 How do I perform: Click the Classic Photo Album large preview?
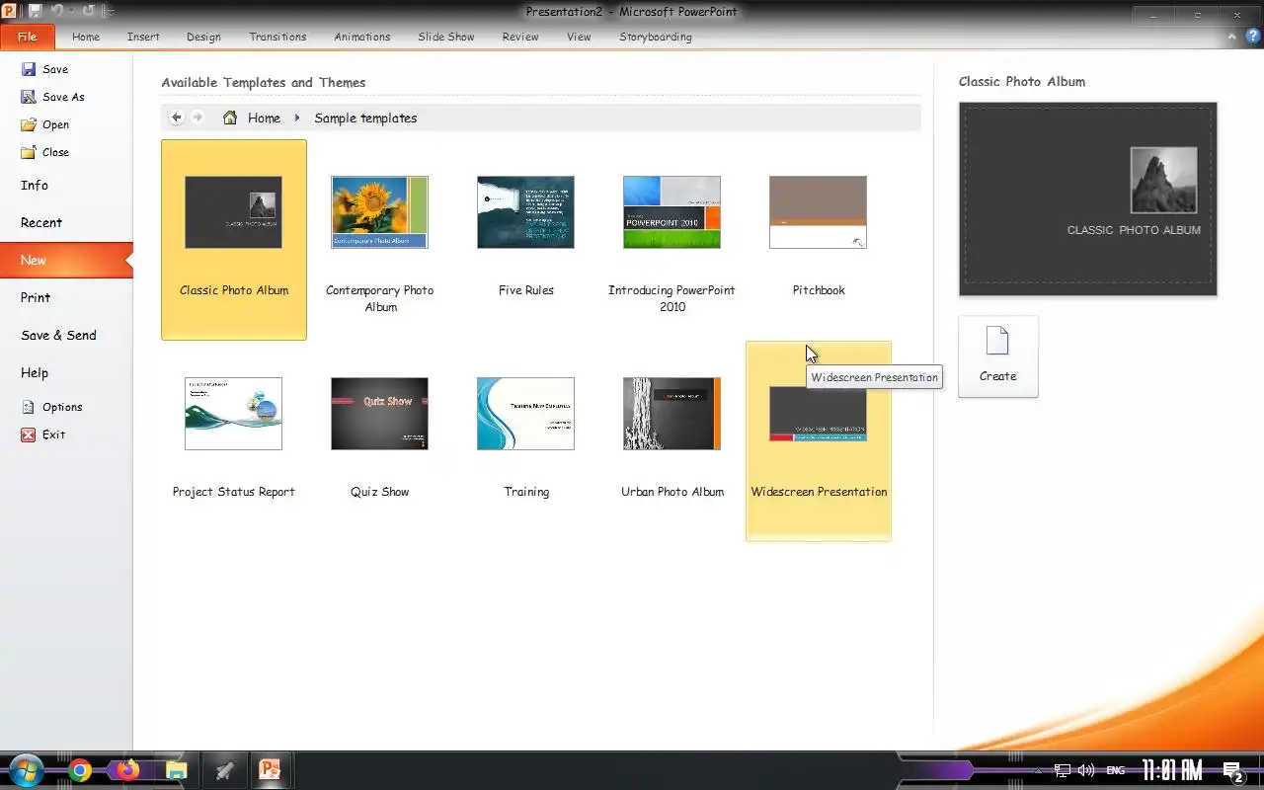click(1087, 198)
